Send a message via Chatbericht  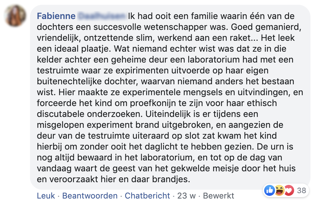(x=147, y=196)
